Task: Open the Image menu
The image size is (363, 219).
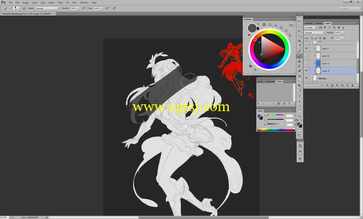Action: (x=25, y=3)
